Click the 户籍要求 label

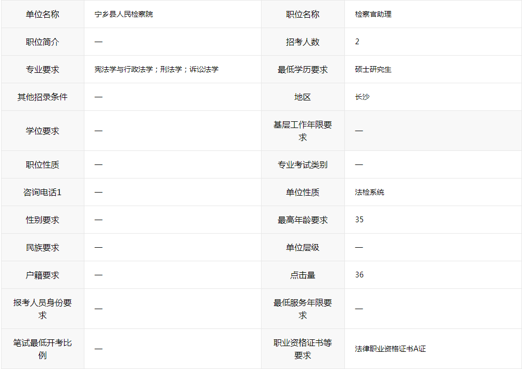tap(43, 275)
